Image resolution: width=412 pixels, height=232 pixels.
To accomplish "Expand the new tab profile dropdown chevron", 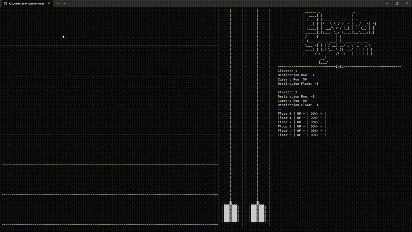I will tap(64, 3).
